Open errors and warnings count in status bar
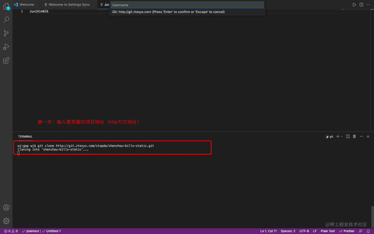 click(11, 231)
